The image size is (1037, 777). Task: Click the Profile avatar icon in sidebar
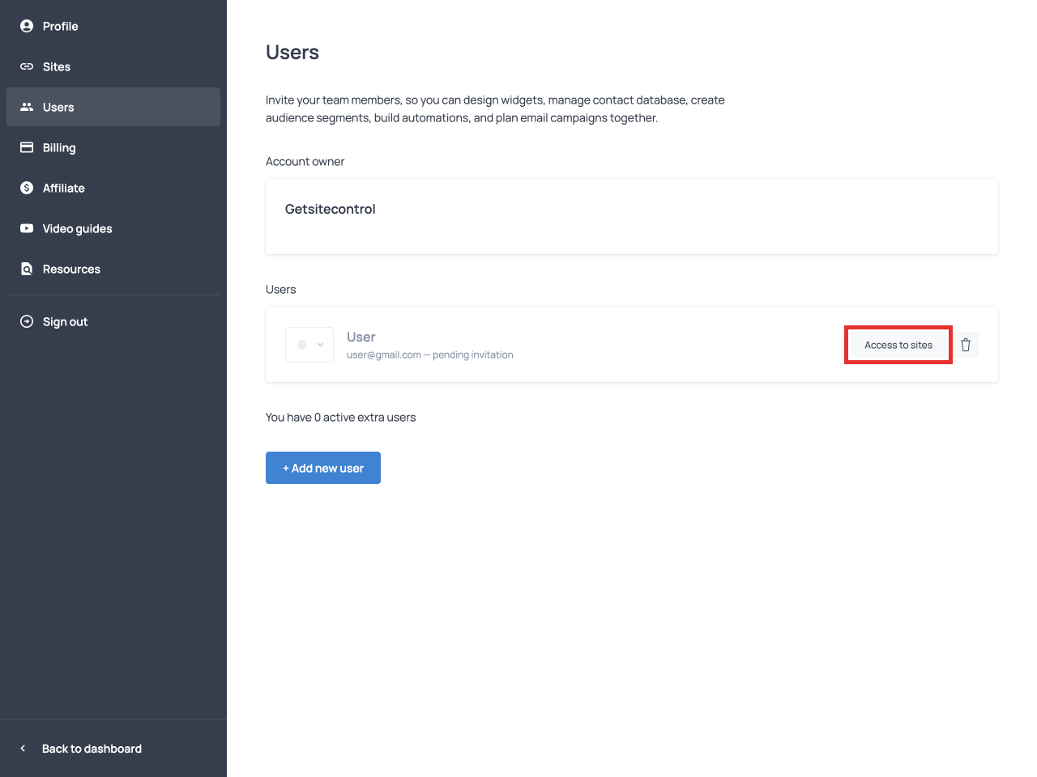(27, 26)
